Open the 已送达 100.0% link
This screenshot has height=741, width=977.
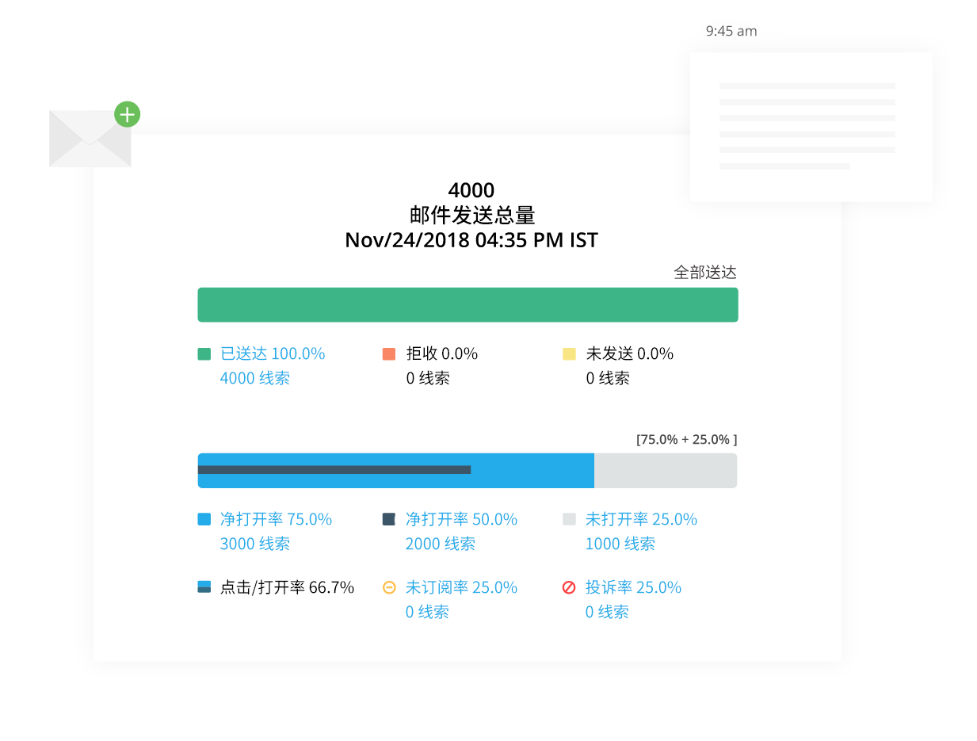(273, 353)
